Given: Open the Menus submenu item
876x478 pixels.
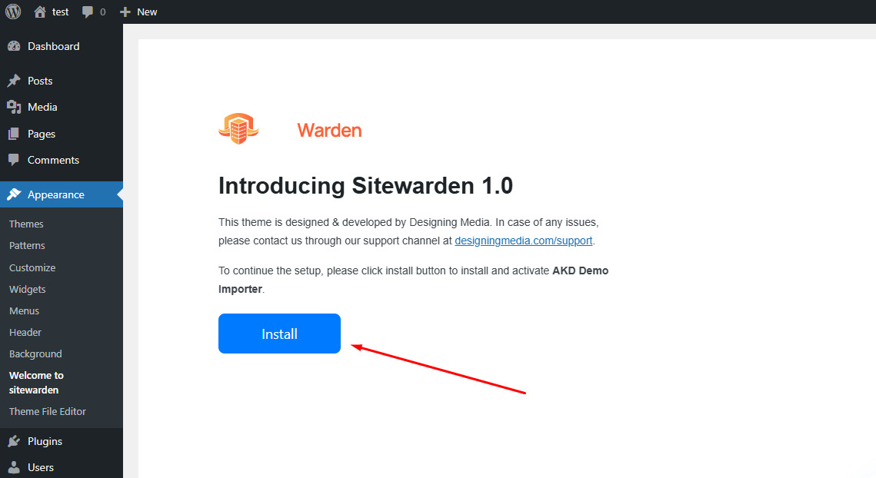Looking at the screenshot, I should point(24,311).
